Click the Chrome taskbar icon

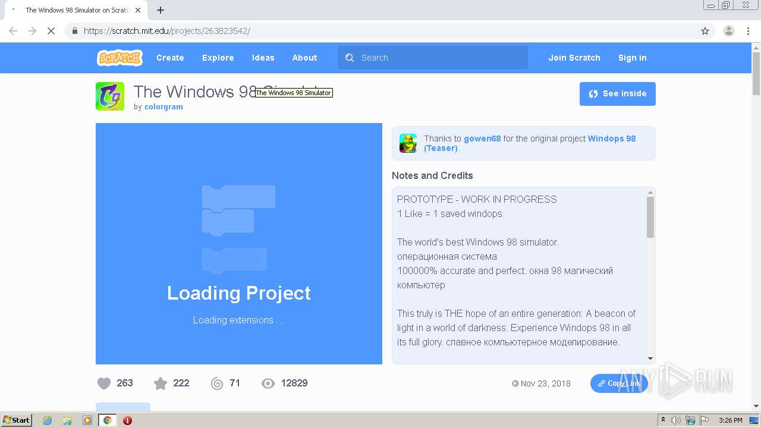pyautogui.click(x=107, y=420)
